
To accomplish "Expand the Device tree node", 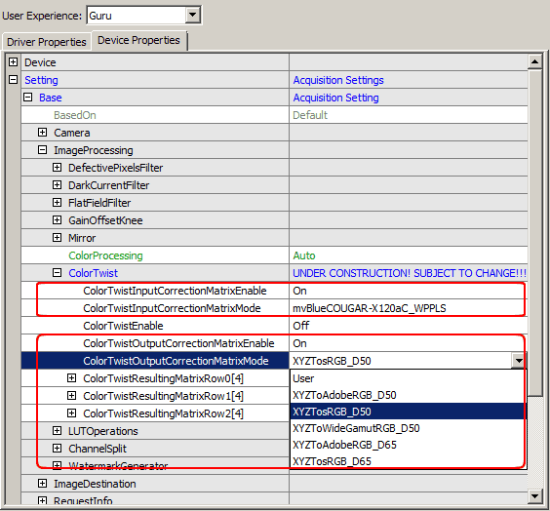I will coord(13,62).
